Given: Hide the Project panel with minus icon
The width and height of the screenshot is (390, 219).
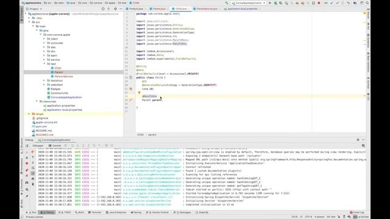Looking at the screenshot, I should pyautogui.click(x=121, y=9).
